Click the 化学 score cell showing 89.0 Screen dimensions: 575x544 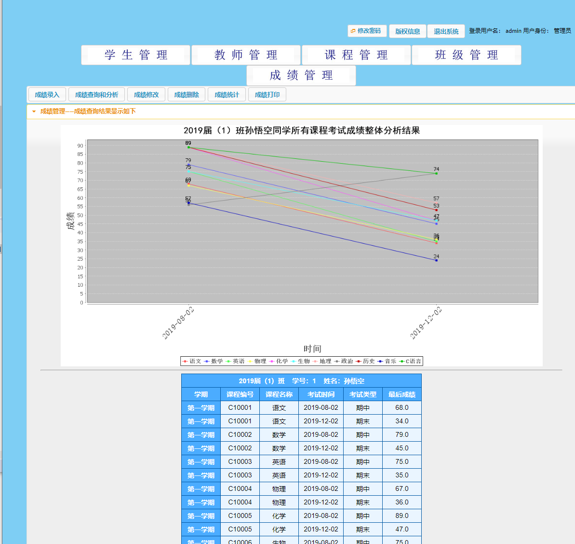coord(401,516)
